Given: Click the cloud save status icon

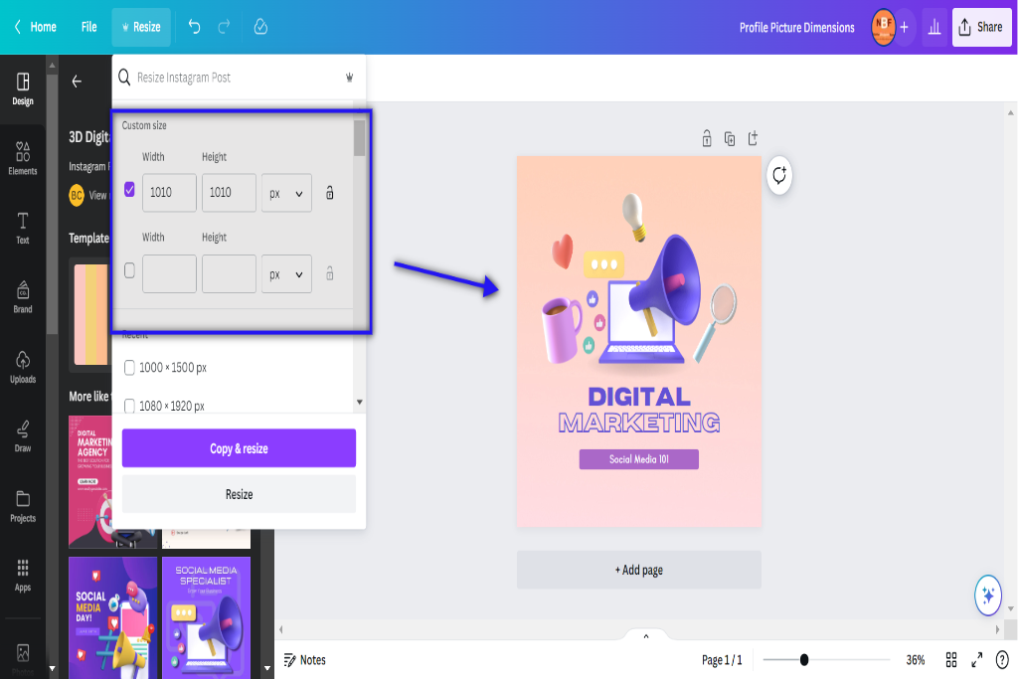Looking at the screenshot, I should (260, 27).
